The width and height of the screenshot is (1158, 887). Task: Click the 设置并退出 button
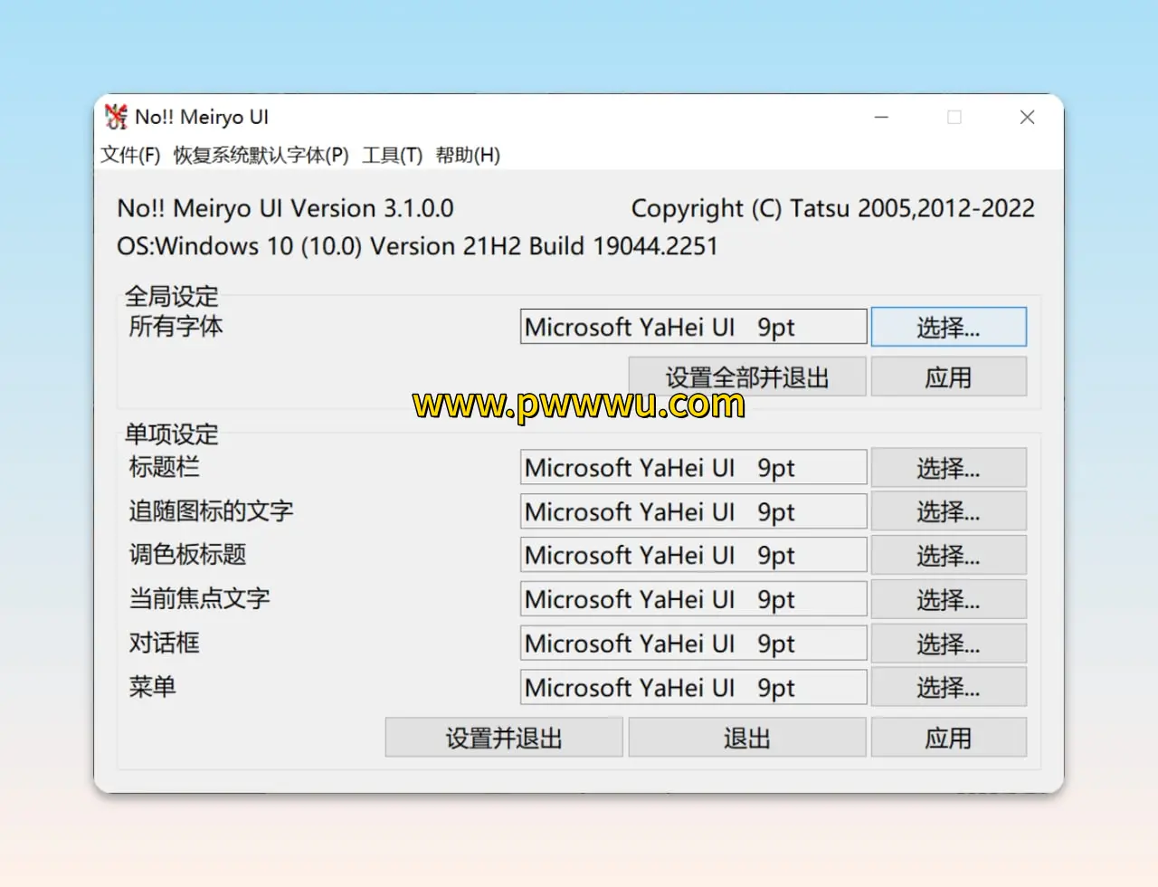pyautogui.click(x=503, y=738)
